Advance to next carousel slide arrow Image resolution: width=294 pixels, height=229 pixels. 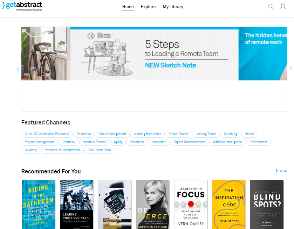290,69
